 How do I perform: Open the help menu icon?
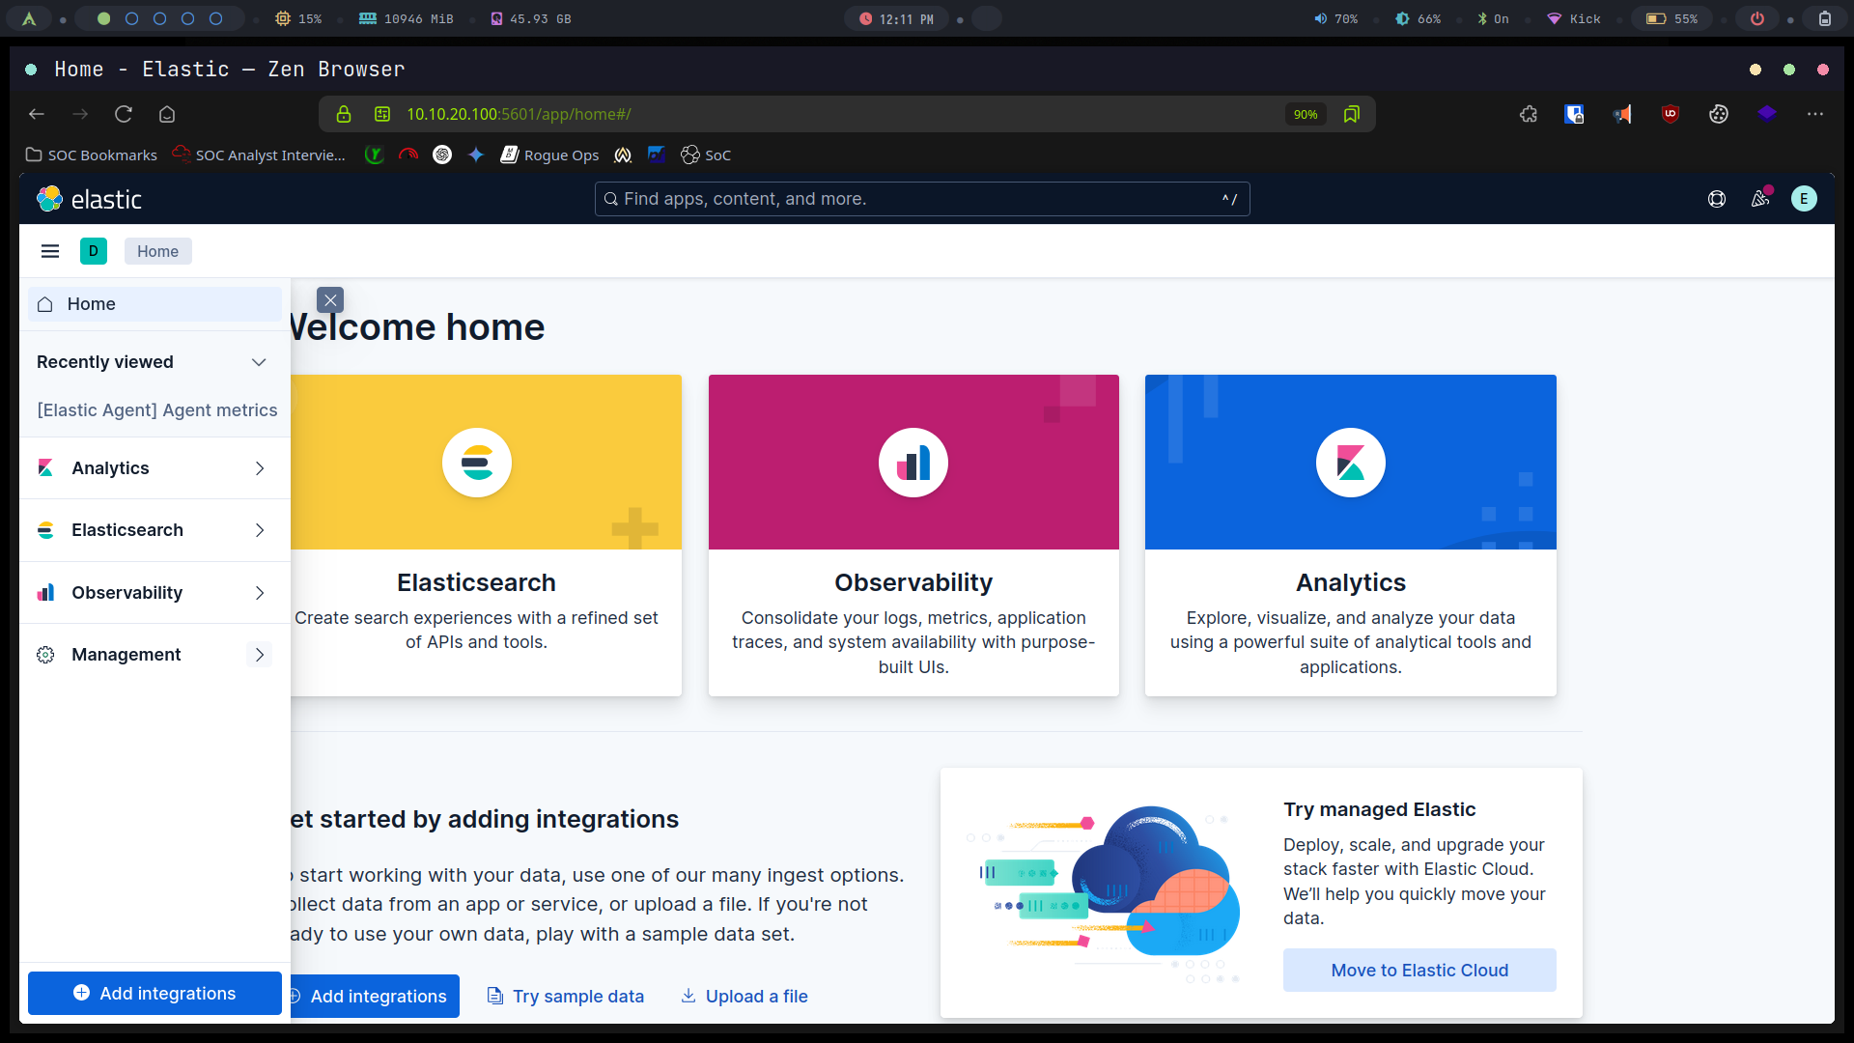click(x=1717, y=199)
